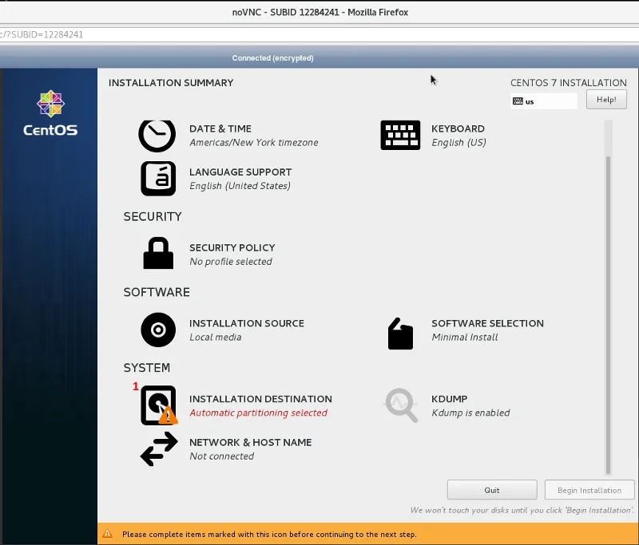Click the 'us' keyboard layout indicator
Viewport: 639px width, 545px height.
tap(544, 101)
